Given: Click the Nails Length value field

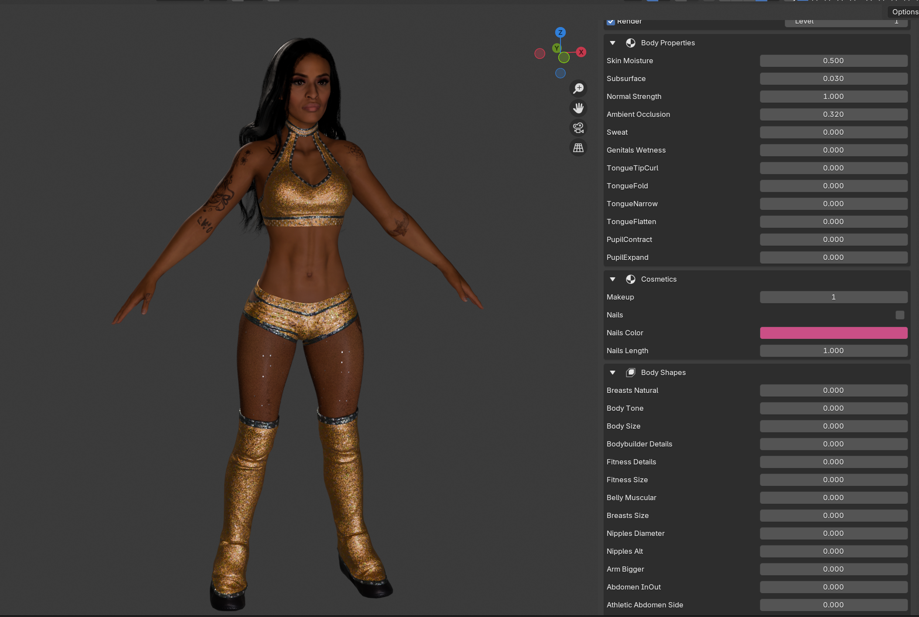Looking at the screenshot, I should 834,351.
